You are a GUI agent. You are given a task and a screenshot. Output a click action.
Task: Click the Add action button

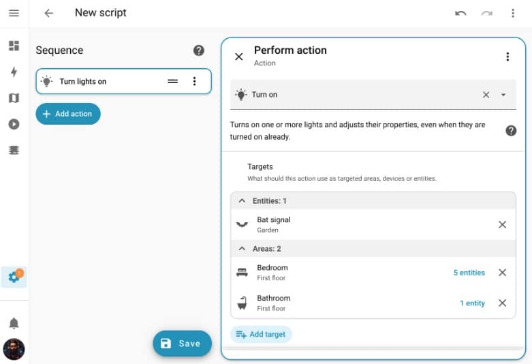tap(68, 114)
